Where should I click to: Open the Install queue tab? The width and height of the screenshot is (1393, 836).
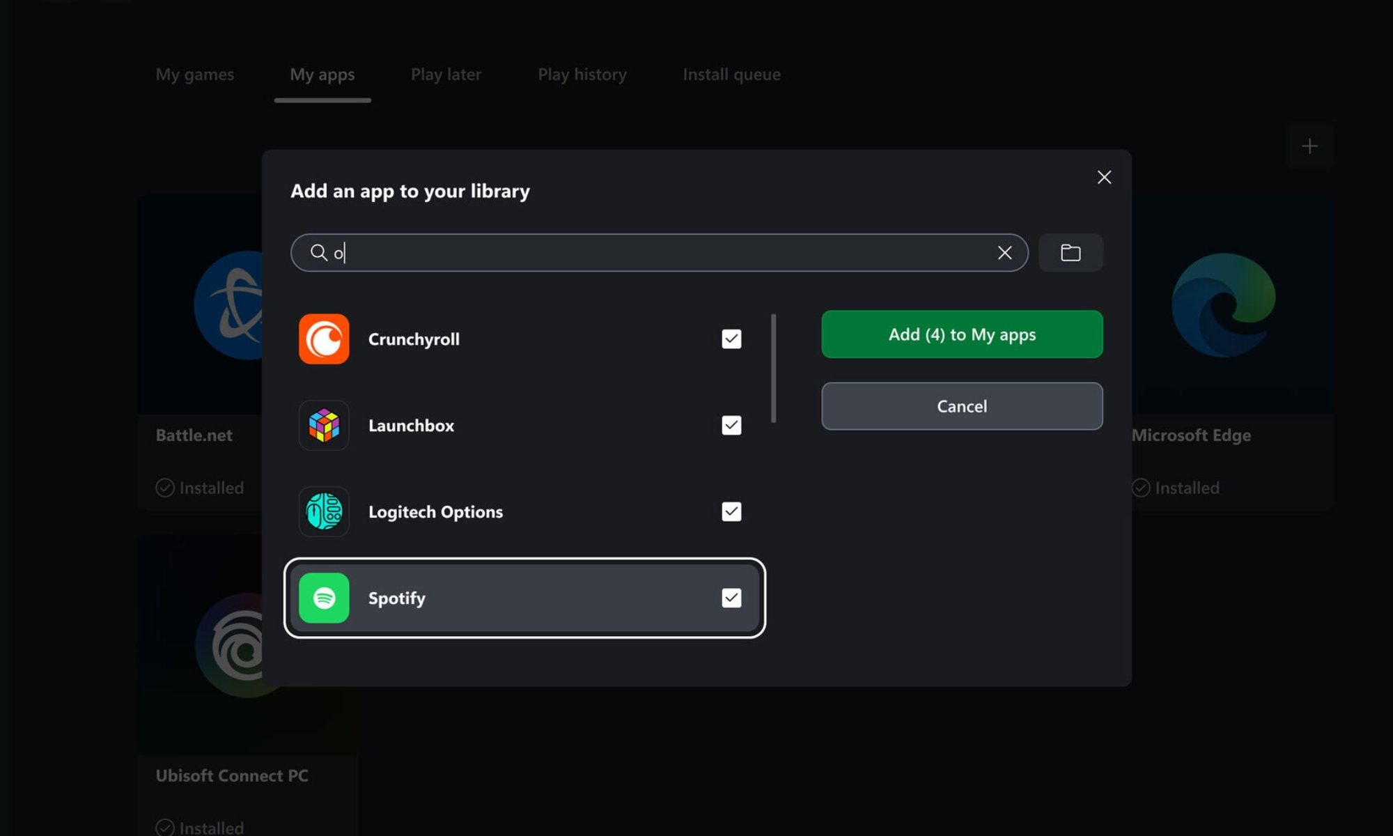[731, 75]
